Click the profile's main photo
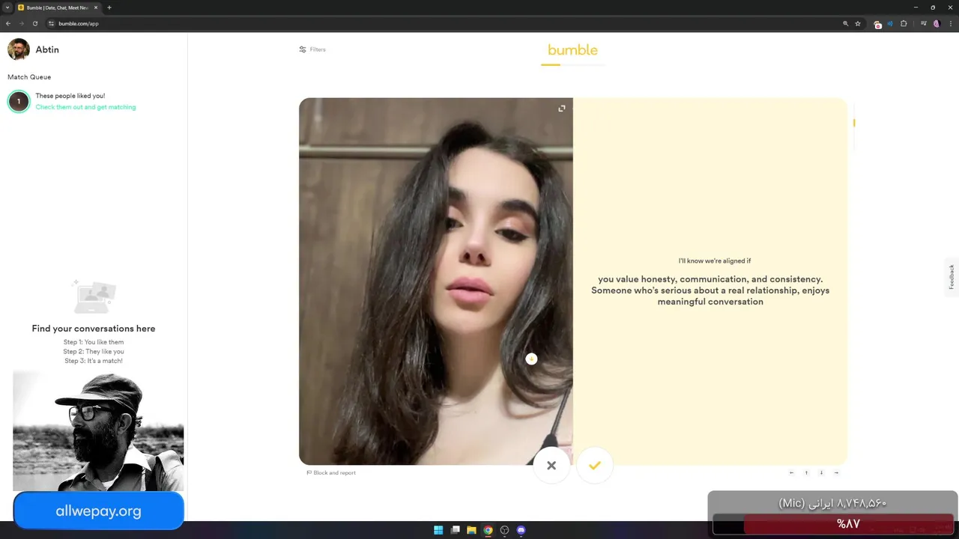 pyautogui.click(x=436, y=281)
